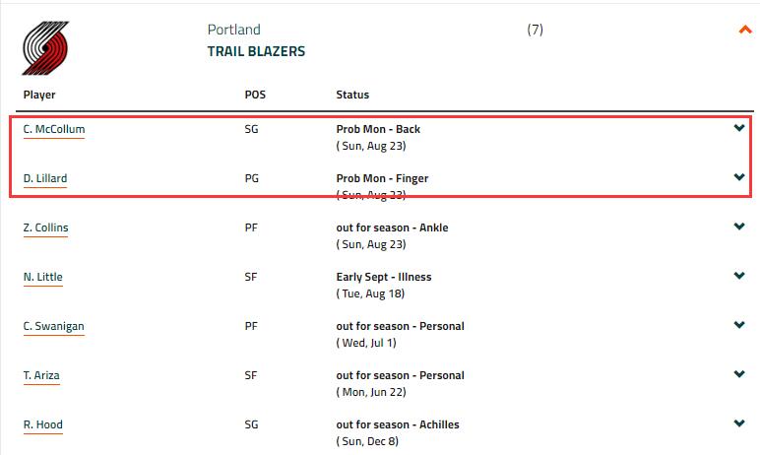The height and width of the screenshot is (455, 760).
Task: Visit N. Little player profile
Action: [x=42, y=277]
